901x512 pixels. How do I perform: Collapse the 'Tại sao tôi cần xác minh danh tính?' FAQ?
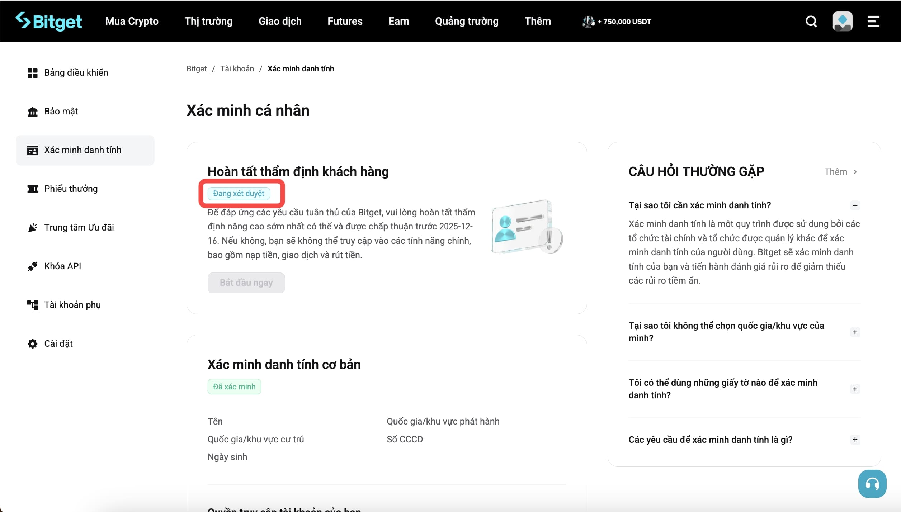tap(855, 205)
